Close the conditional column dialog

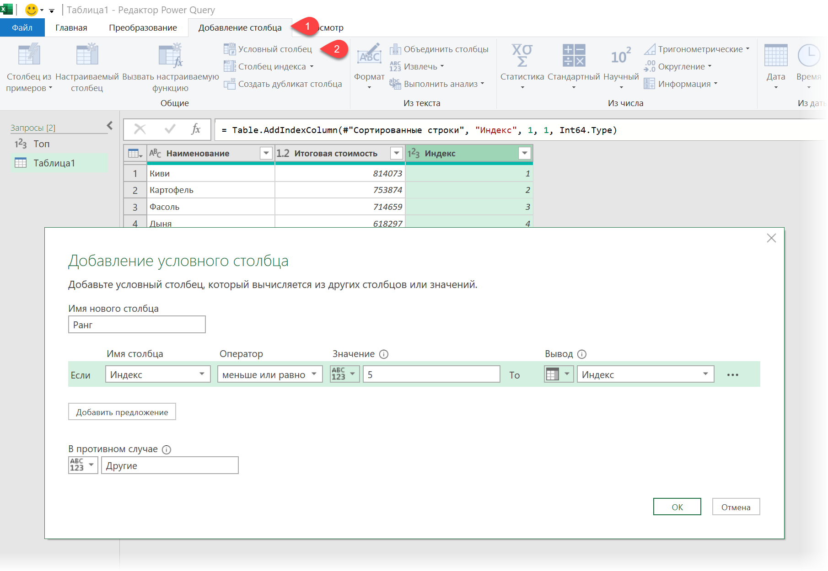coord(771,238)
